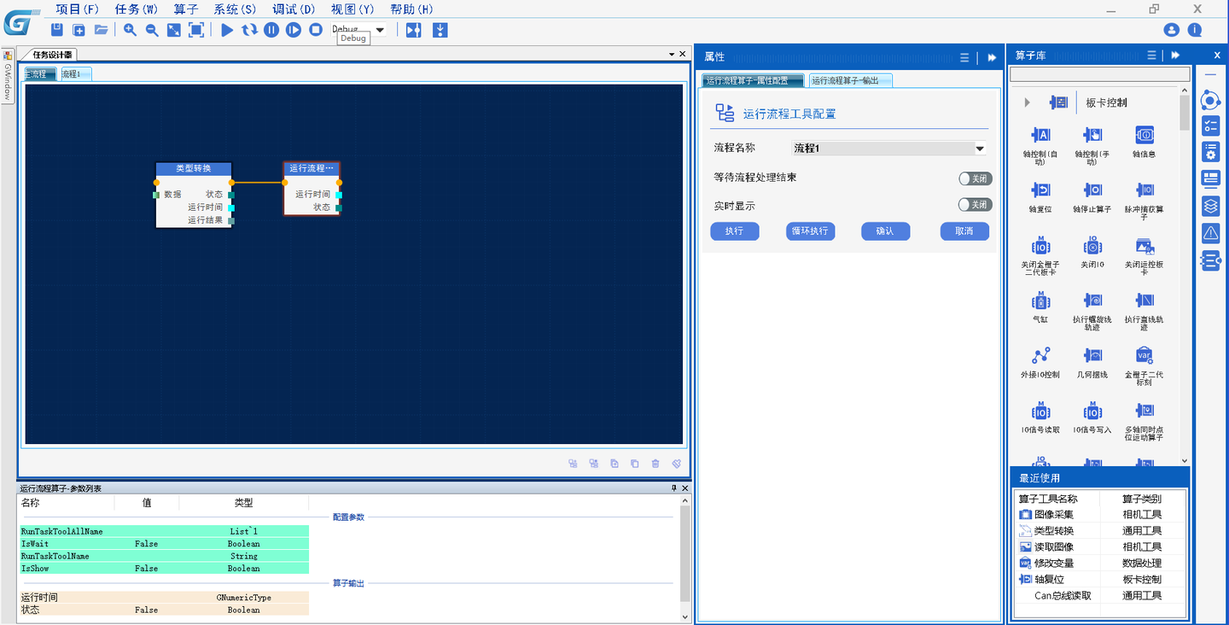
Task: Click the operator library search field
Action: click(1099, 75)
